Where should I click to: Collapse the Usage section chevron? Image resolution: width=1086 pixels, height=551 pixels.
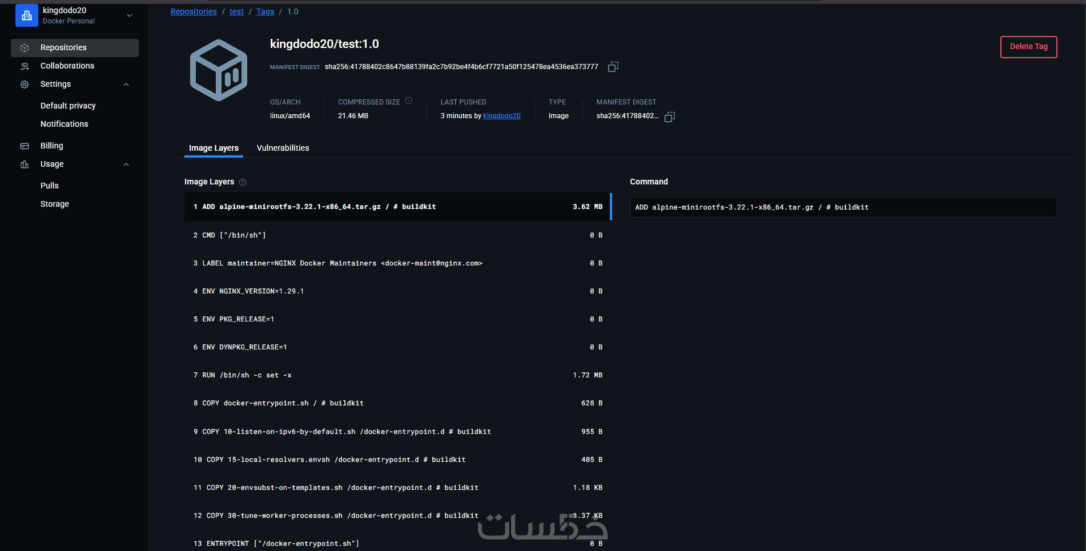126,164
